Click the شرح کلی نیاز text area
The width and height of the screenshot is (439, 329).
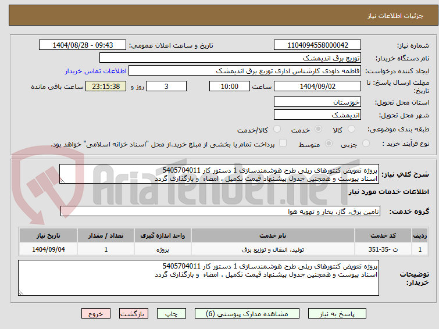coord(219,174)
